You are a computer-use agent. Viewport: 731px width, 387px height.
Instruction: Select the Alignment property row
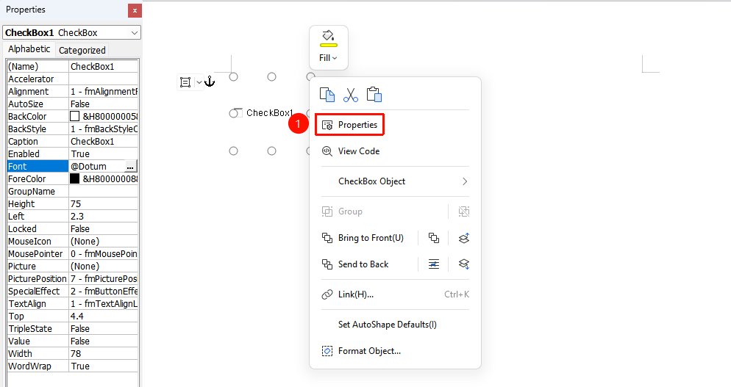point(73,92)
